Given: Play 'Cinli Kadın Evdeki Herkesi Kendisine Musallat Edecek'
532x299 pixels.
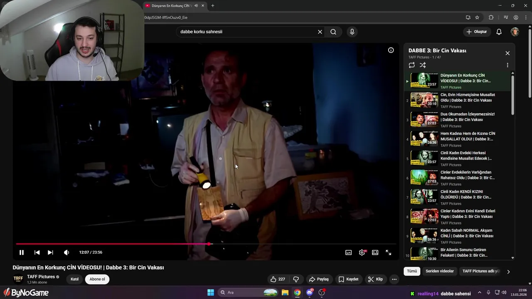Looking at the screenshot, I should tap(458, 158).
